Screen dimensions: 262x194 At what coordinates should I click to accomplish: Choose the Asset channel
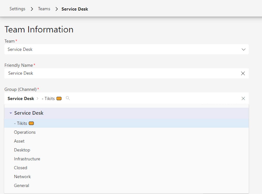(x=19, y=141)
